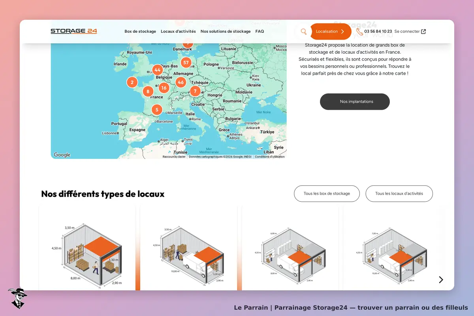Click Raccourcis clavier on map
The height and width of the screenshot is (316, 474).
point(174,157)
